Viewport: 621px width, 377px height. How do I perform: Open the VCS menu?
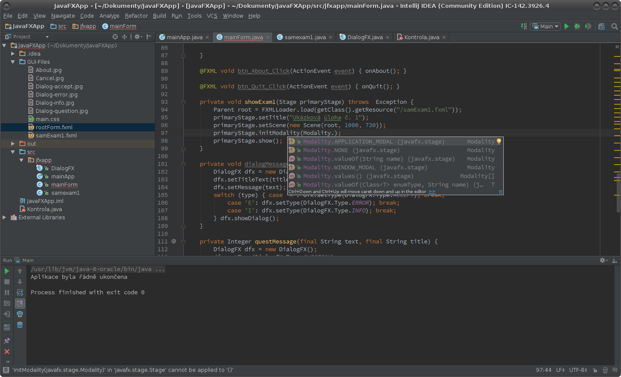coord(212,16)
